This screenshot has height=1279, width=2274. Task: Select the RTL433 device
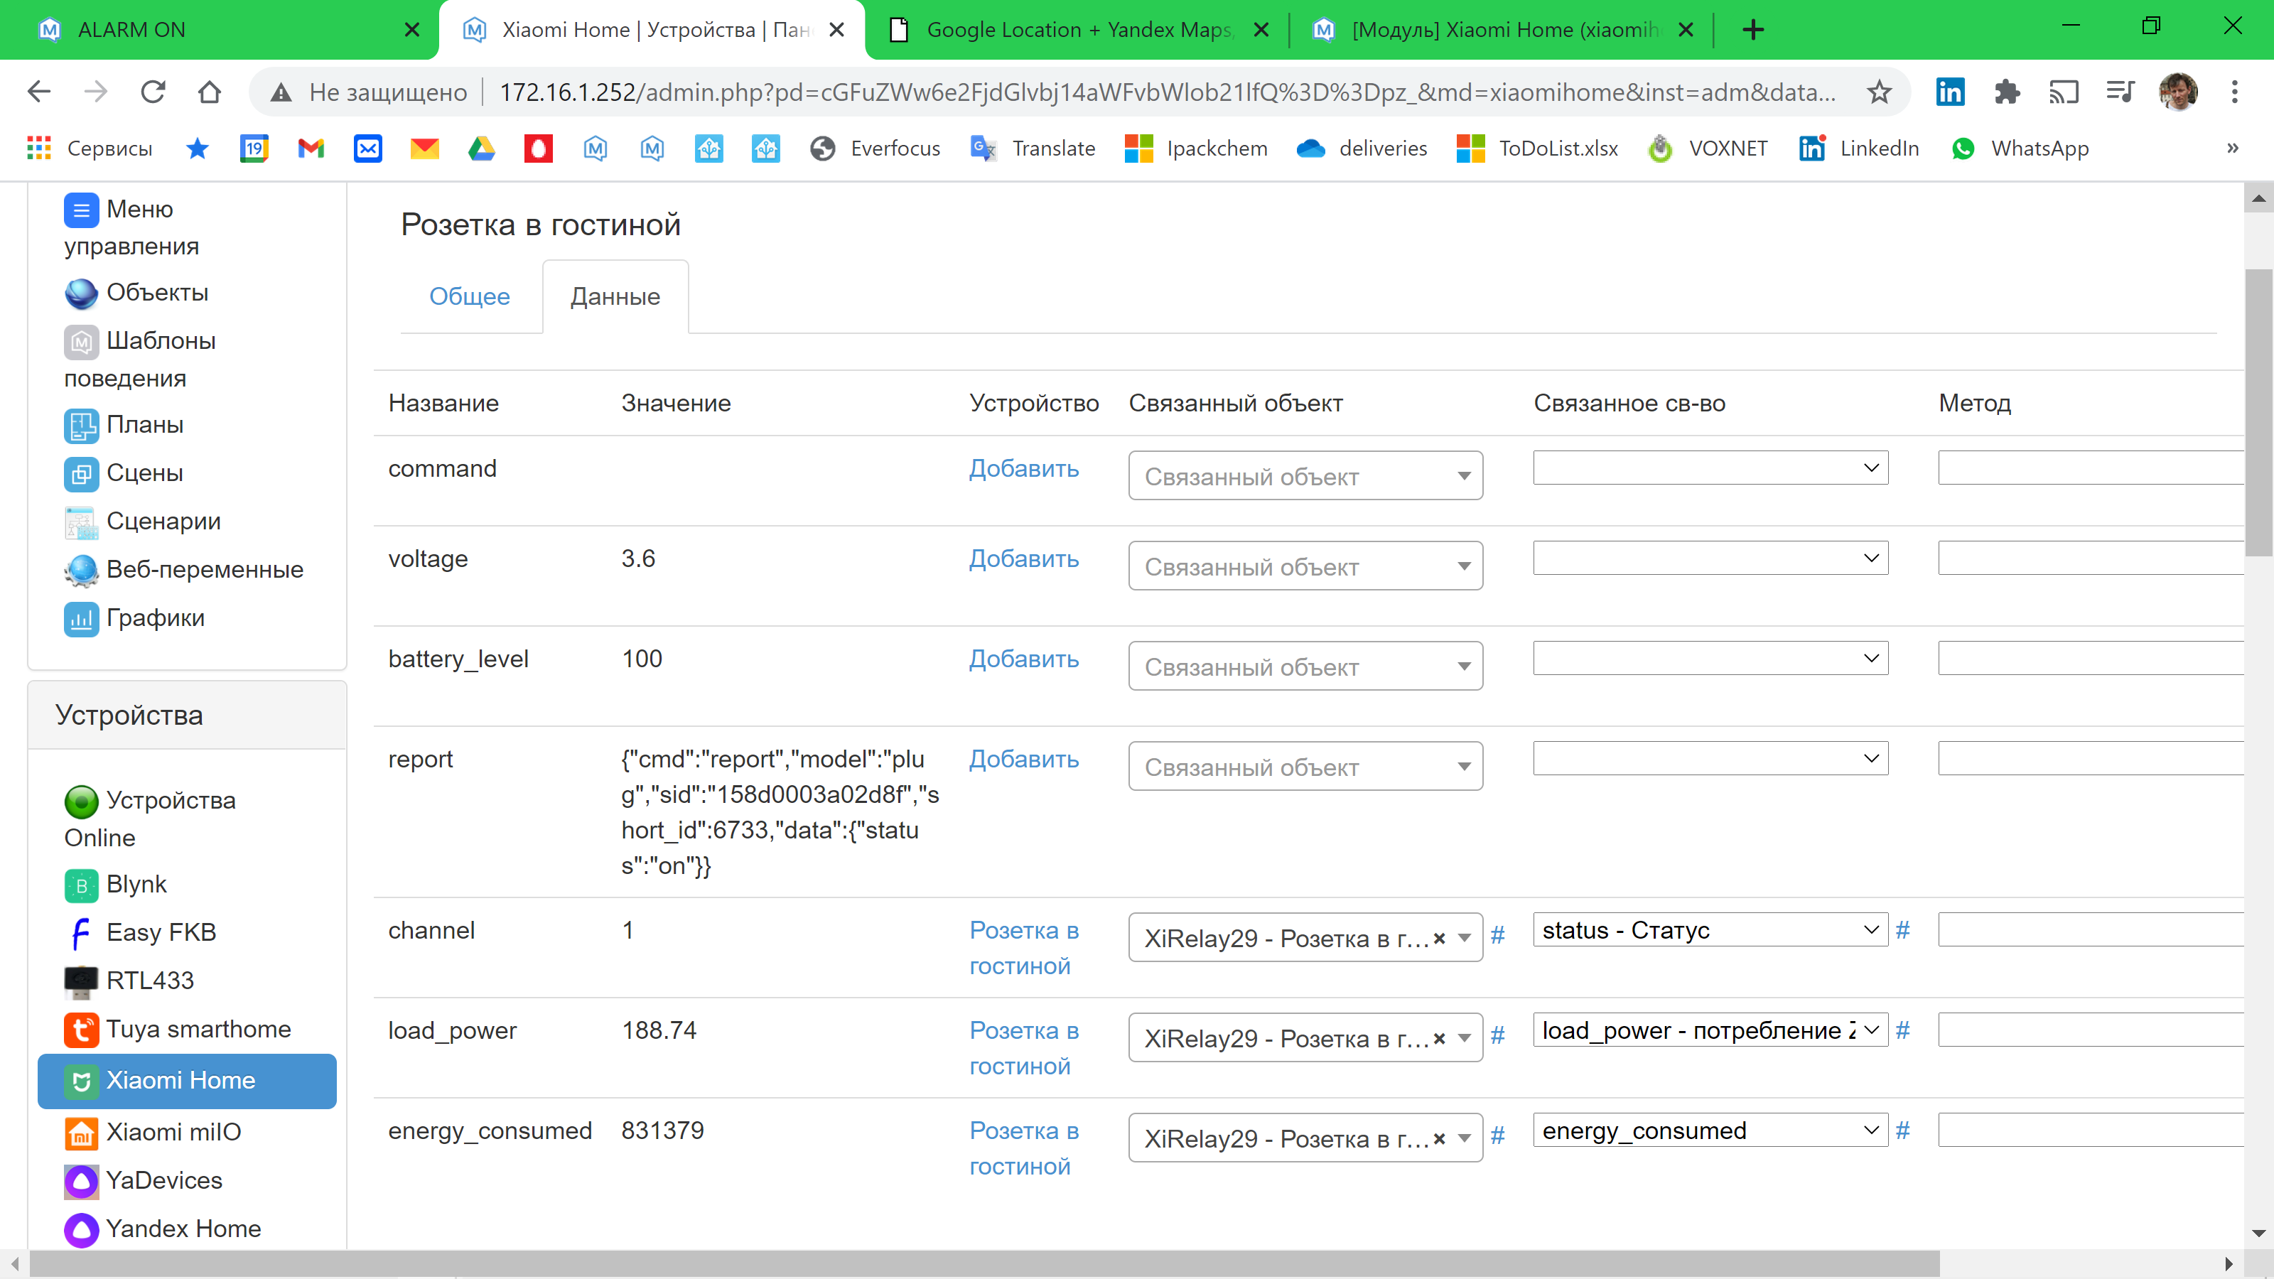pos(149,980)
